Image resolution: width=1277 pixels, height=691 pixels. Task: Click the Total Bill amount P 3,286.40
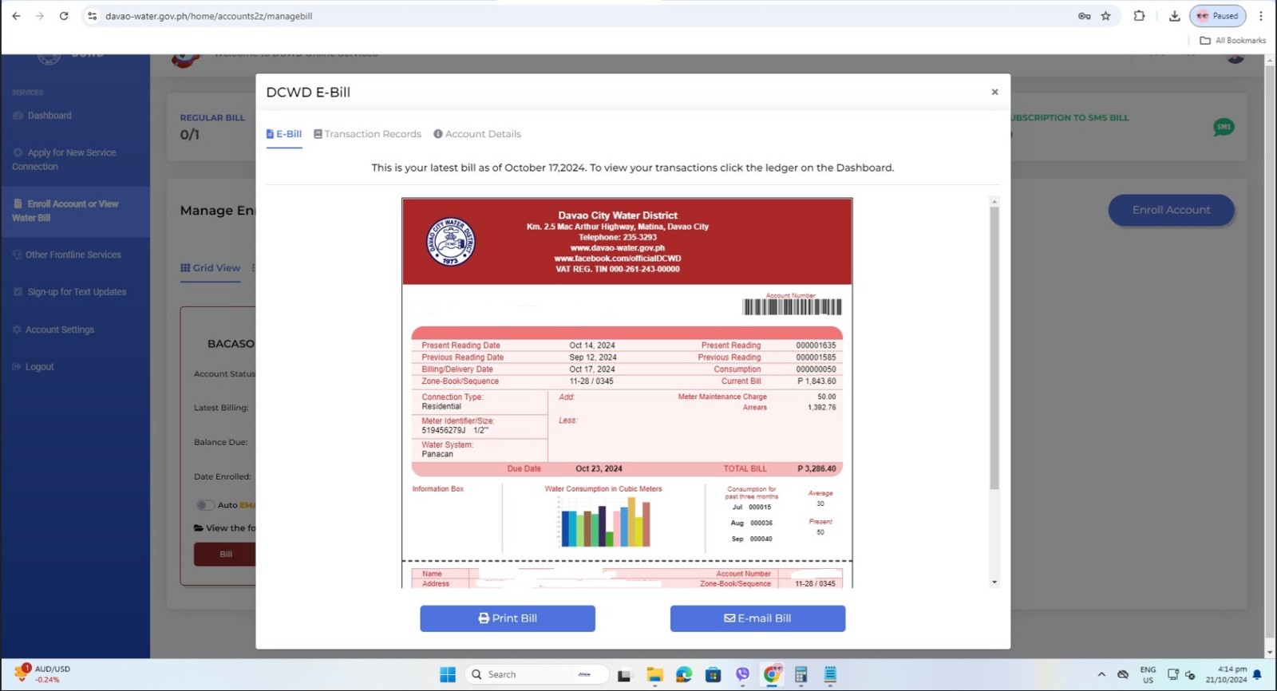[816, 469]
